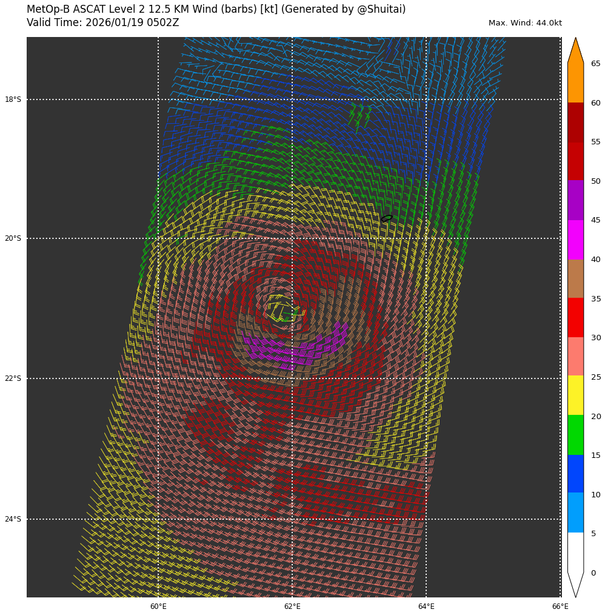Click the Max. Wind: 44.0kt label
The image size is (605, 615).
(x=525, y=23)
